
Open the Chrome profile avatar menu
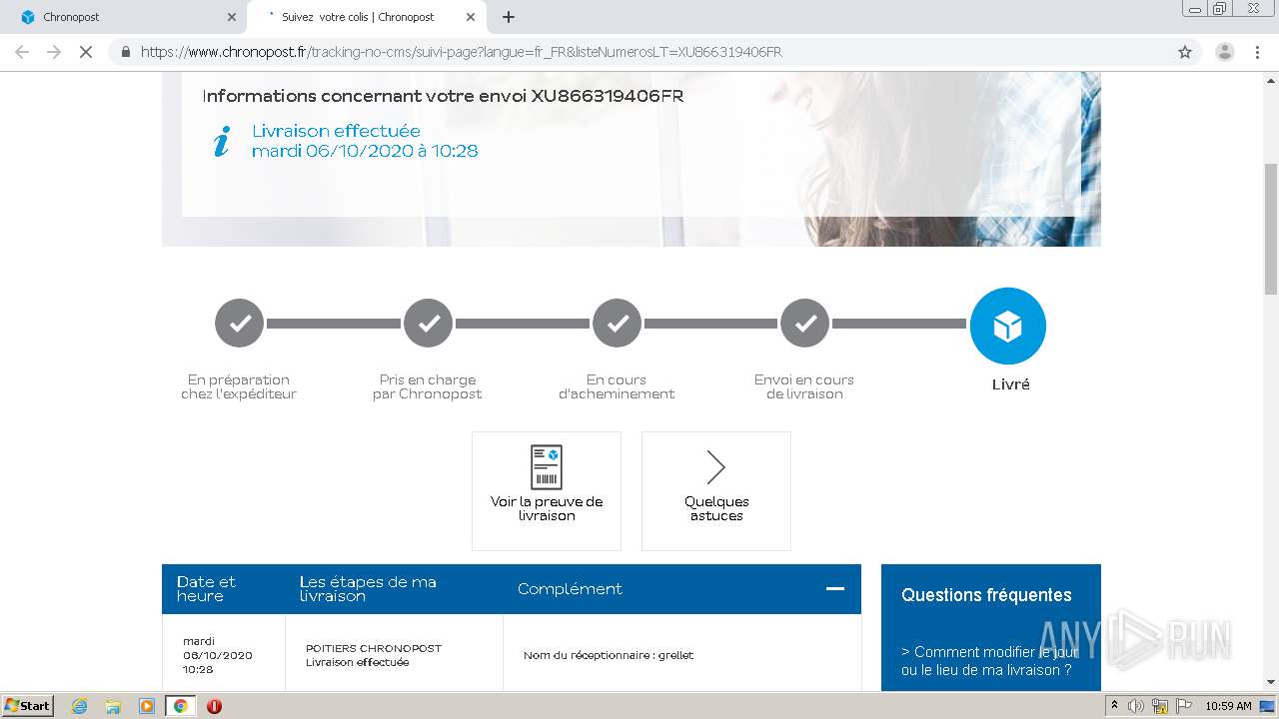[1224, 52]
